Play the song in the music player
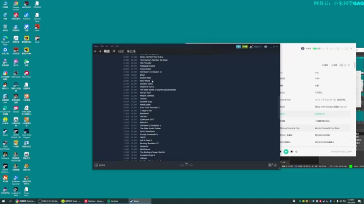The image size is (364, 204). (286, 152)
